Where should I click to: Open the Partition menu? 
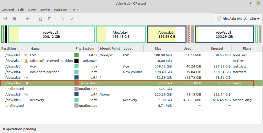pyautogui.click(x=60, y=10)
